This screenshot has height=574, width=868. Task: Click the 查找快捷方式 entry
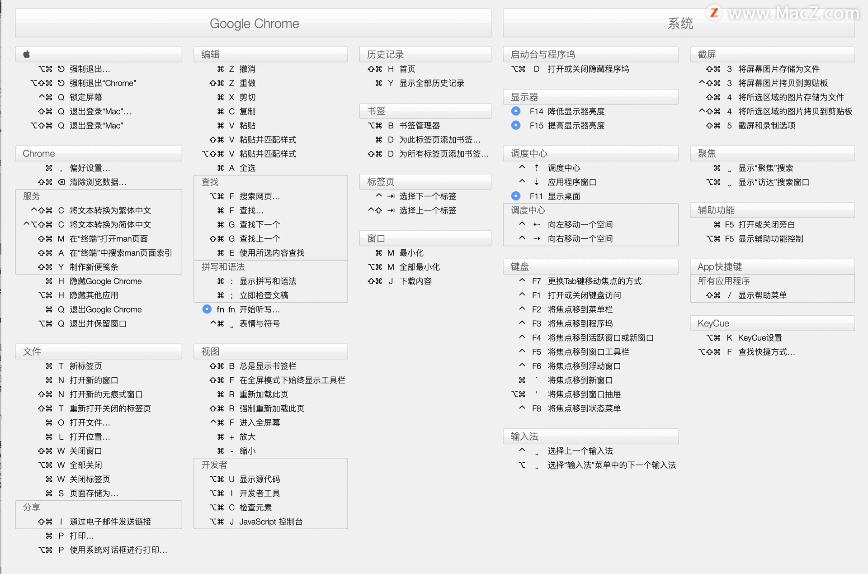(766, 351)
